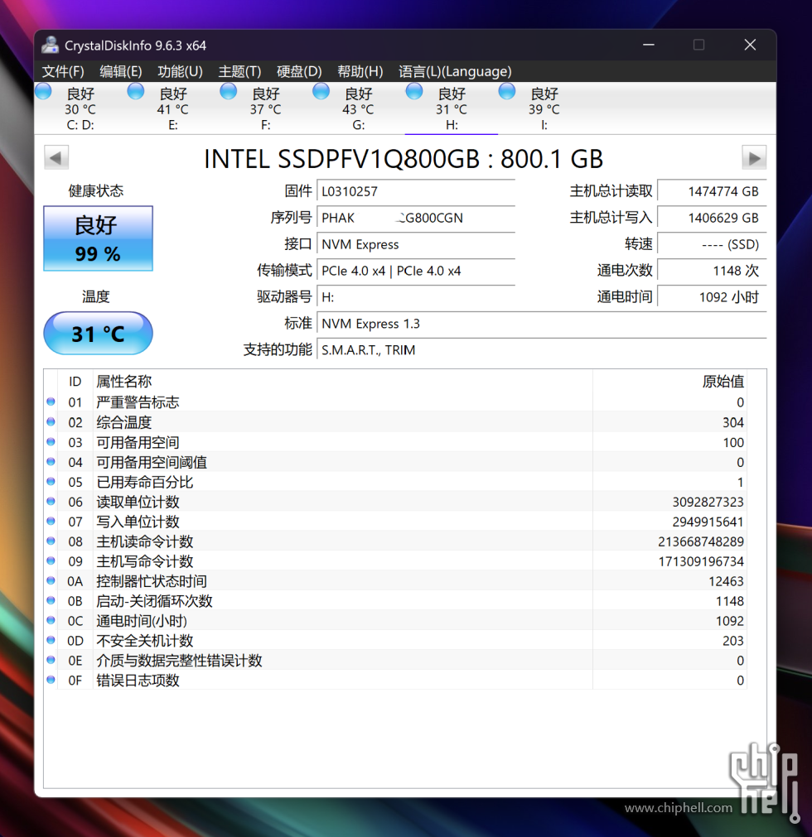Click status dot for attribute 08 主机读命令计数
The width and height of the screenshot is (812, 837).
[x=51, y=541]
